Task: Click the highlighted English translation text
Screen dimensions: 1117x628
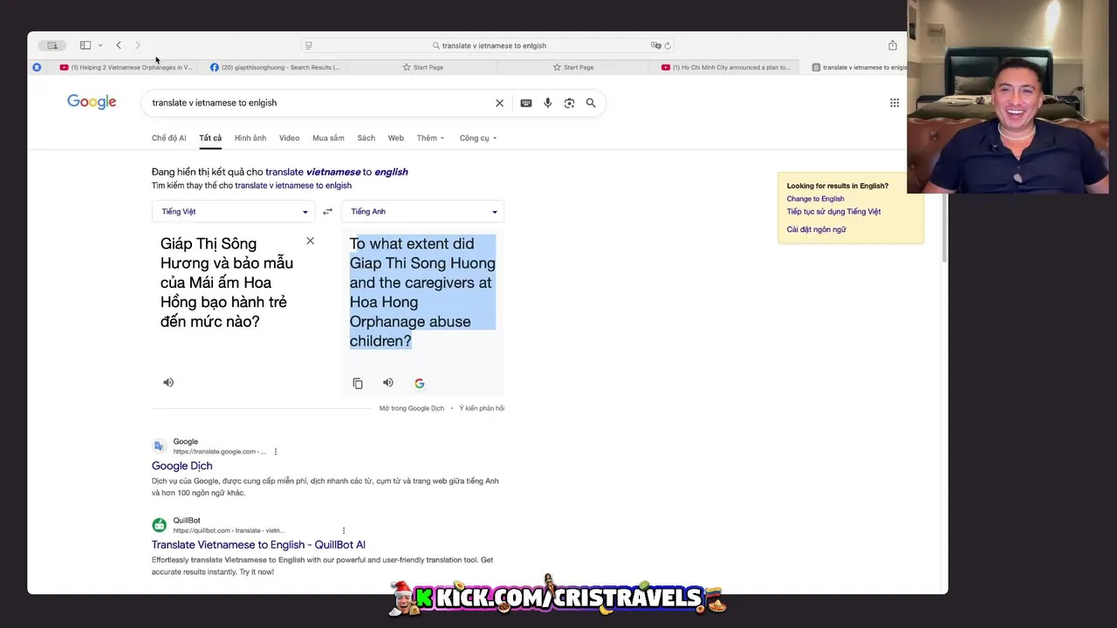Action: (422, 292)
